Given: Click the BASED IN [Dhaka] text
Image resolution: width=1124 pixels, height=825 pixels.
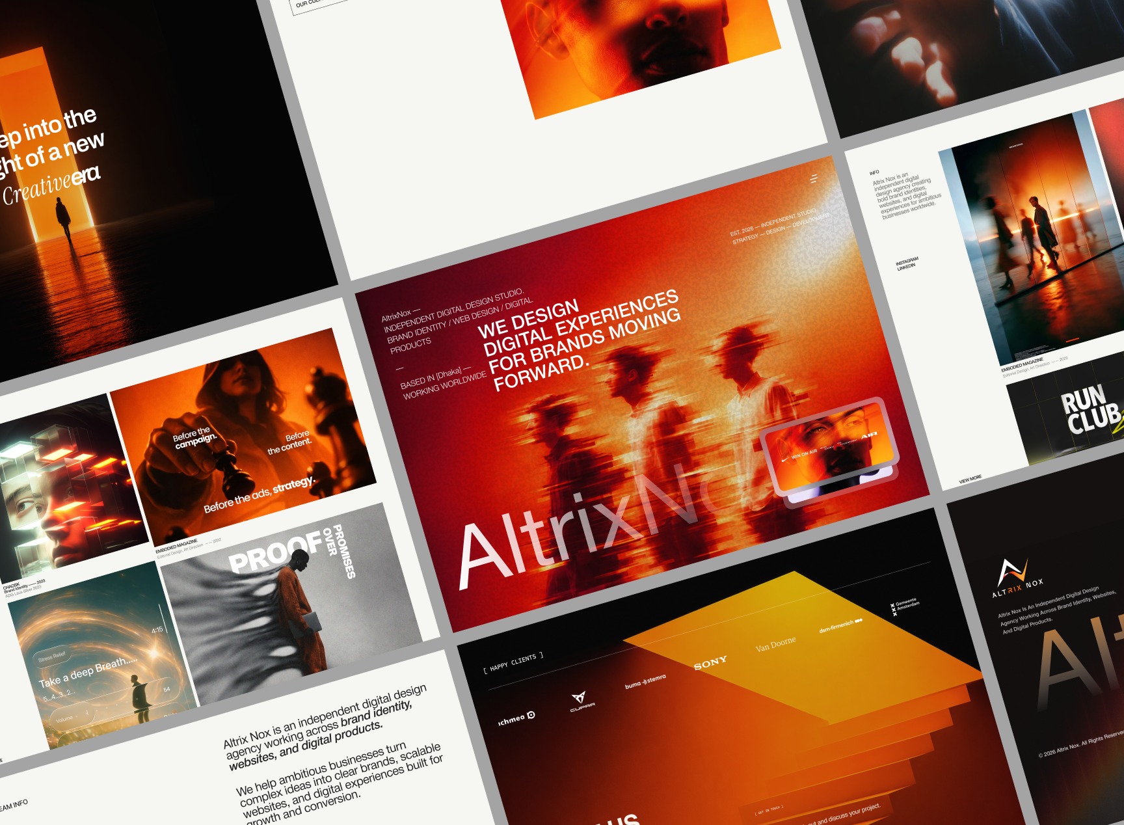Looking at the screenshot, I should pyautogui.click(x=436, y=377).
